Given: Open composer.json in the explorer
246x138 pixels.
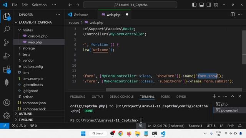Looking at the screenshot, I should (x=39, y=103).
